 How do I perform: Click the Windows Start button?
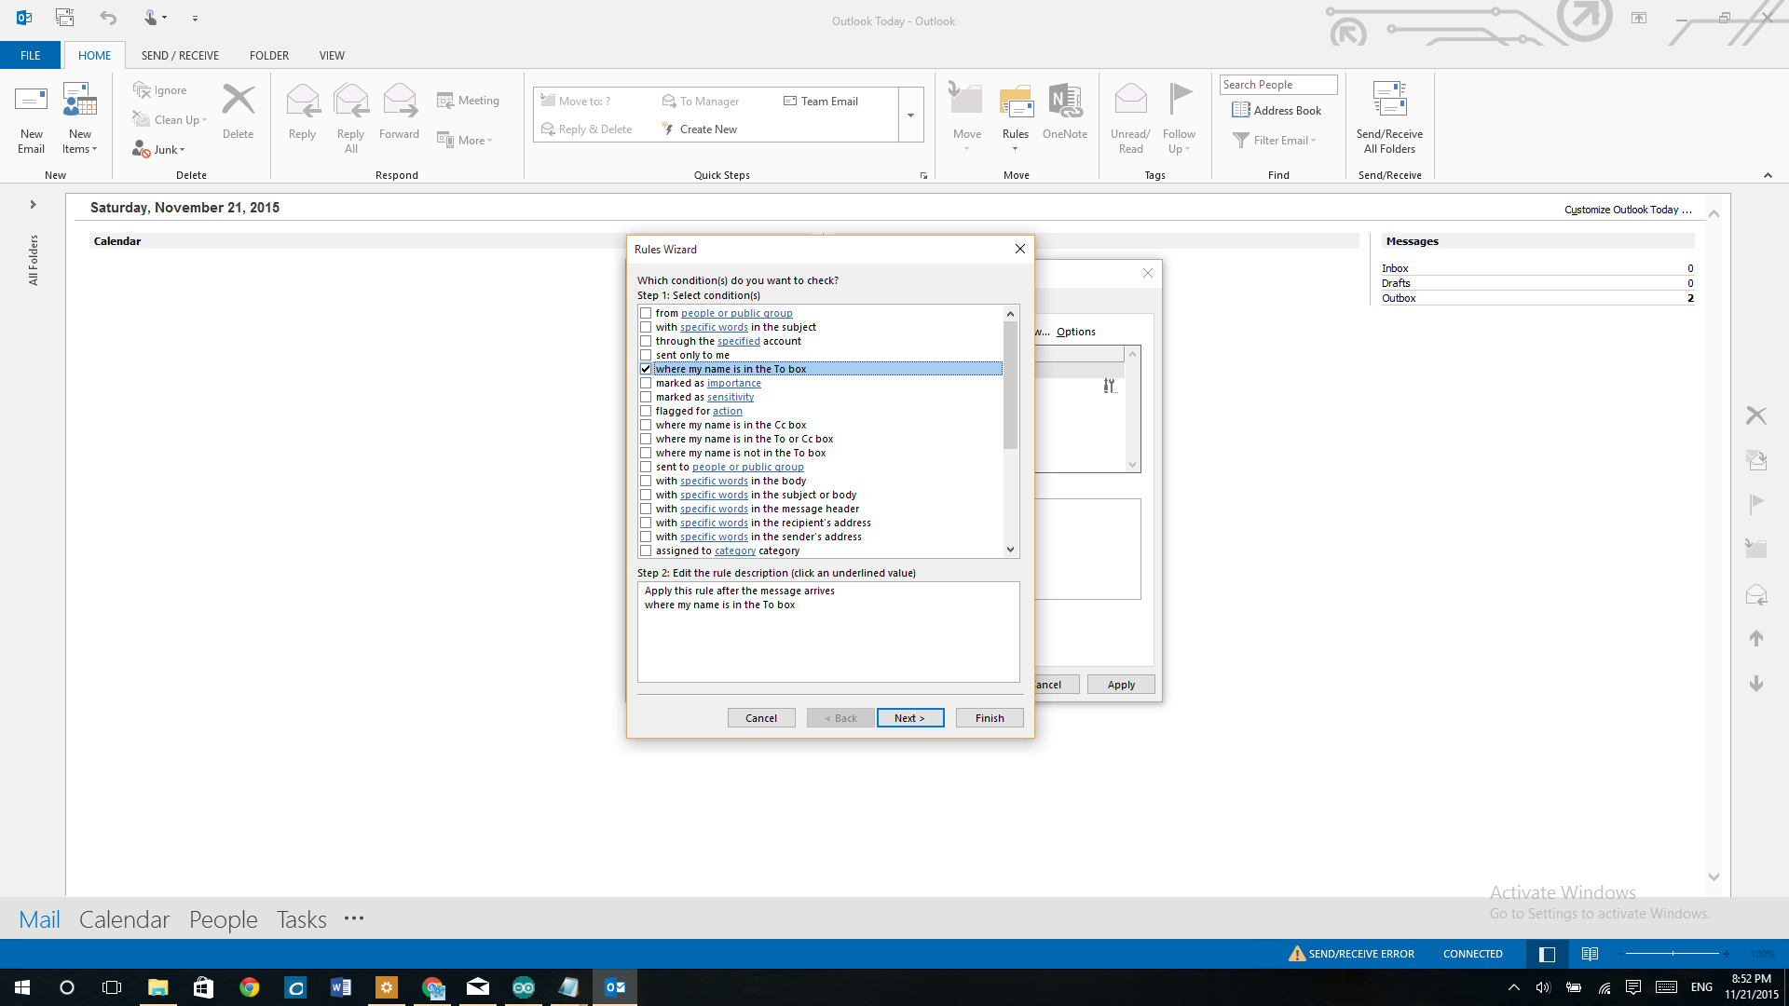pyautogui.click(x=22, y=986)
